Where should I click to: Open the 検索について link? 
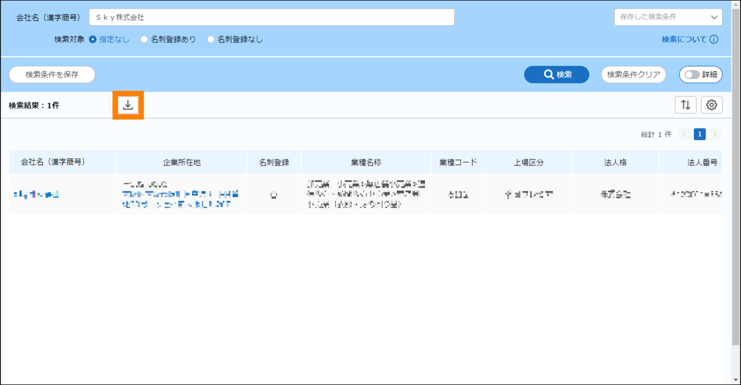[x=684, y=40]
